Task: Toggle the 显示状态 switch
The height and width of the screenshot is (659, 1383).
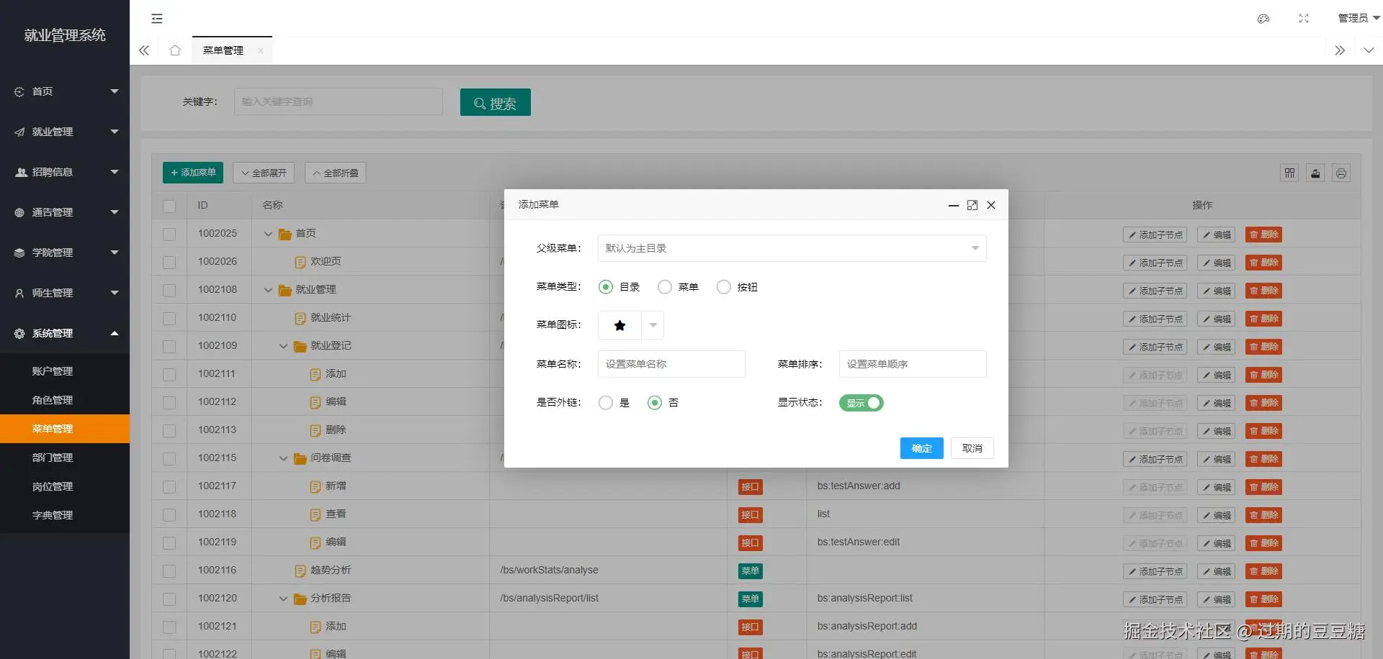Action: (861, 403)
